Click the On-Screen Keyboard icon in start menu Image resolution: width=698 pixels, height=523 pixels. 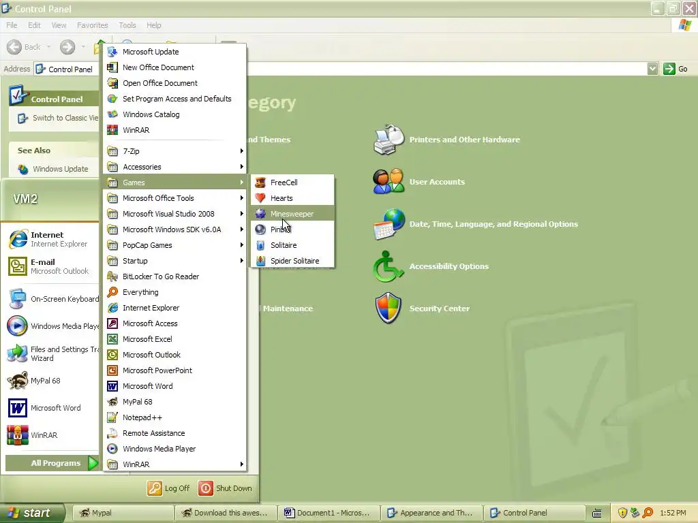click(17, 299)
